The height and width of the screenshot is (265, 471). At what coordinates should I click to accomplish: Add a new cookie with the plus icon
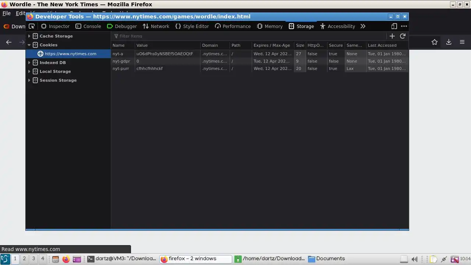tap(392, 36)
